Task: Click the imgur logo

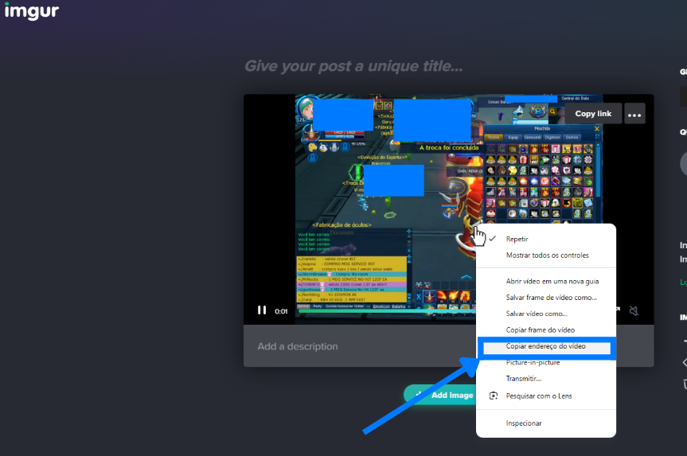Action: pyautogui.click(x=32, y=11)
